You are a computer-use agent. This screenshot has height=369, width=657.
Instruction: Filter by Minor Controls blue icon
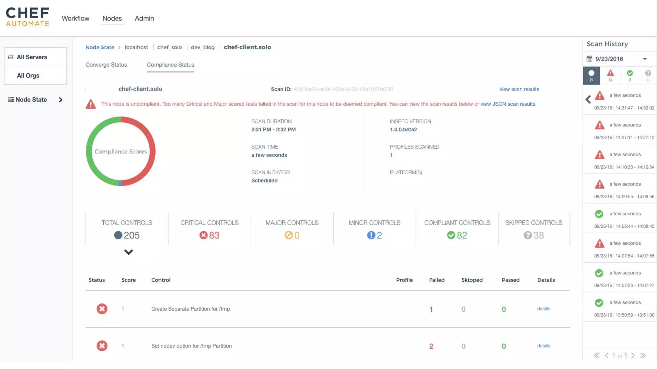[x=371, y=235]
